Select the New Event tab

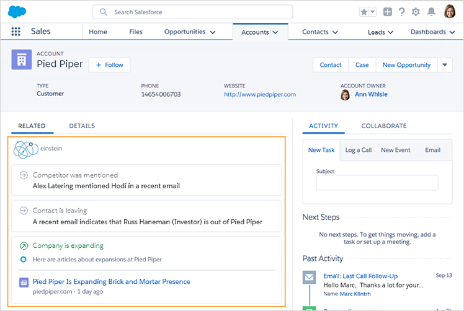(396, 150)
